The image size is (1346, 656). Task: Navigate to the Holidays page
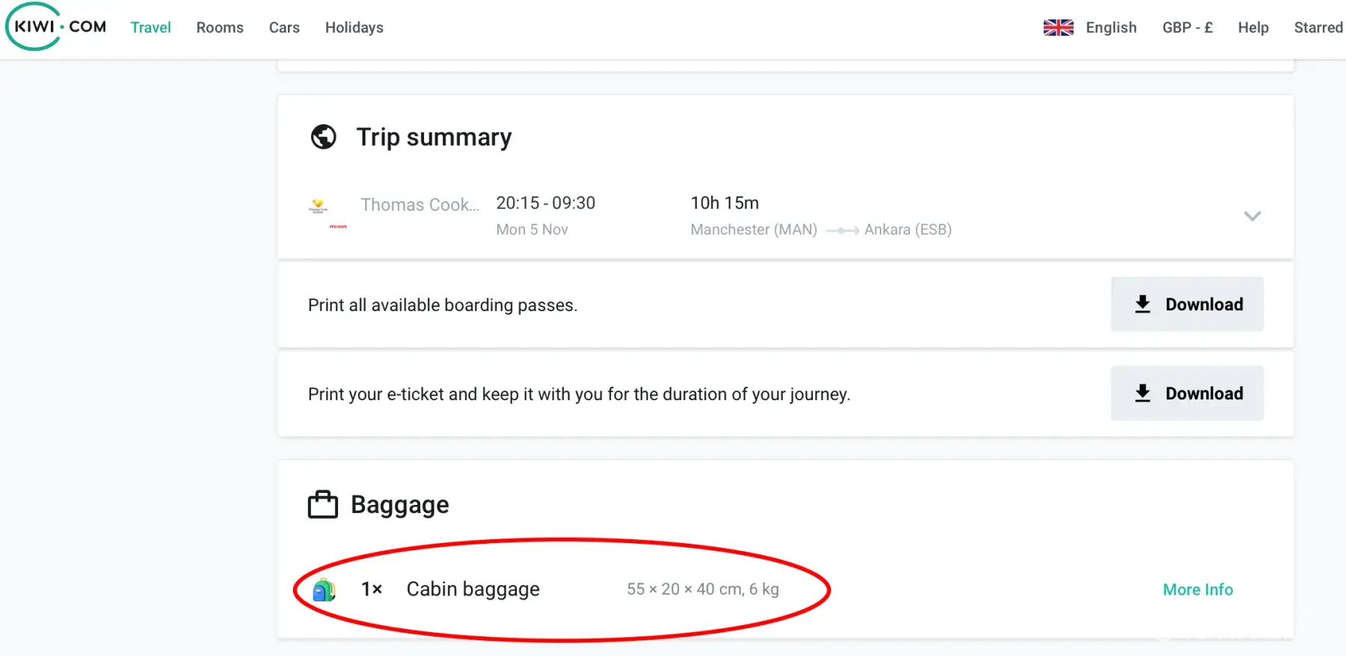[354, 28]
